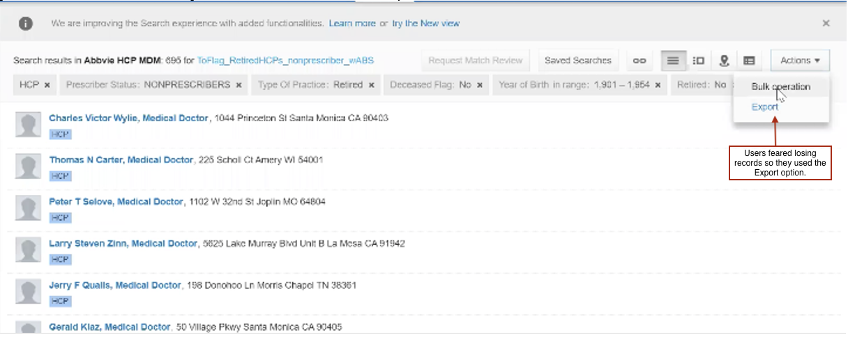Open Larry Steven Zinn, Medical Doctor record
Viewport: 848px width, 337px height.
coord(123,244)
